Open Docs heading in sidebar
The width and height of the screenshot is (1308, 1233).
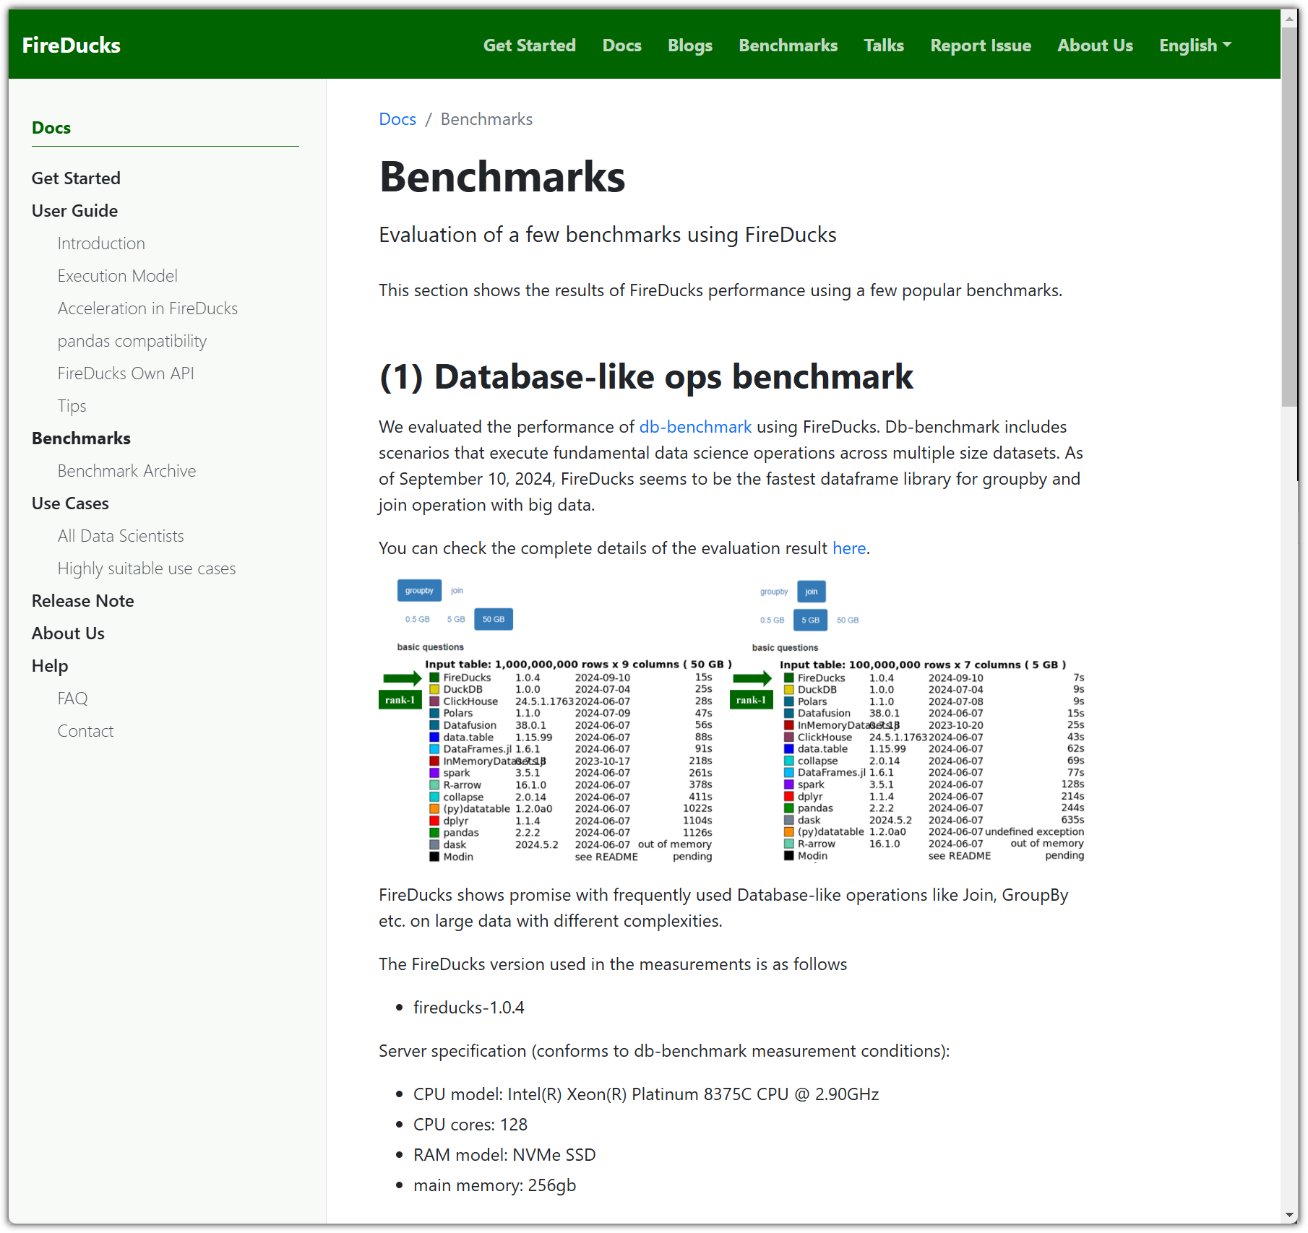51,128
